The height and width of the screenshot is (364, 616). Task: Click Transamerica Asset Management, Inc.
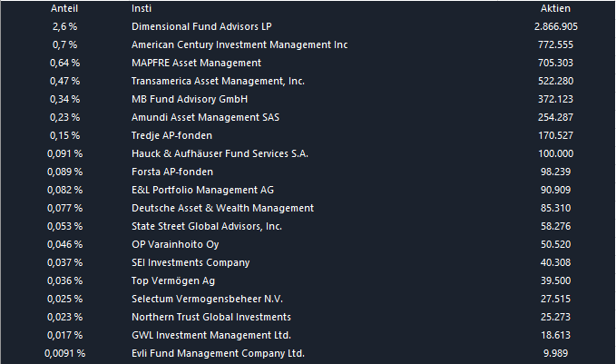[218, 81]
